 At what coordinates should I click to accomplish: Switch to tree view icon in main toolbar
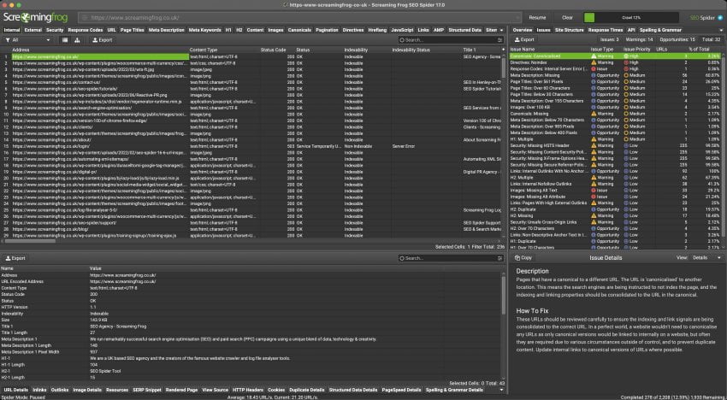(77, 40)
